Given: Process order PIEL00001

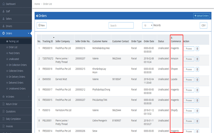Looking at the screenshot, I should pyautogui.click(x=189, y=121).
